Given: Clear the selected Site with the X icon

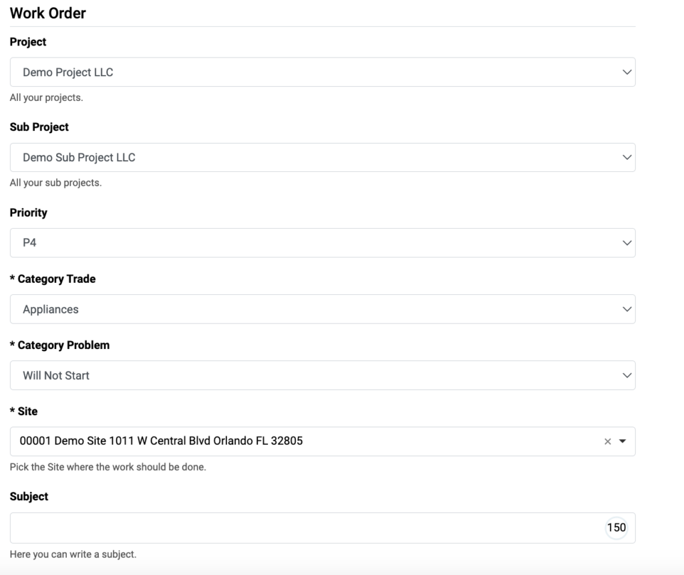Looking at the screenshot, I should (x=607, y=441).
